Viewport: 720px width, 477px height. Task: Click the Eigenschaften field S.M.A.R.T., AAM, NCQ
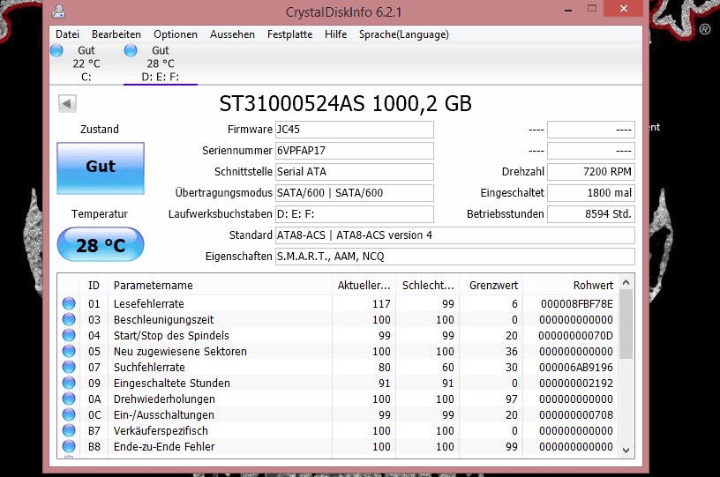point(455,256)
